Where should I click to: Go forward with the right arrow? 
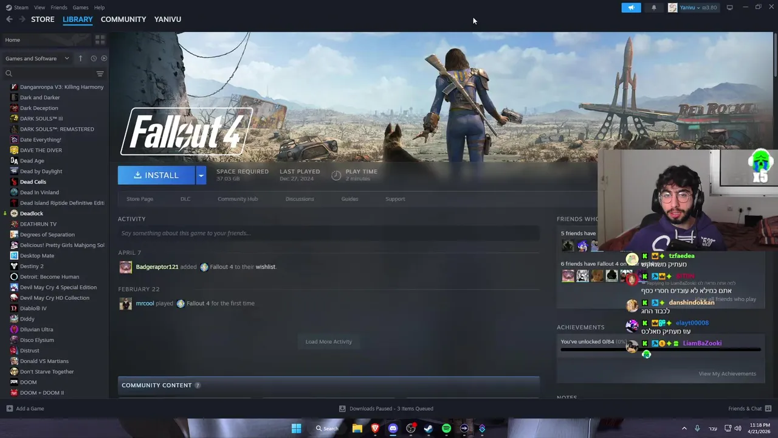[22, 19]
